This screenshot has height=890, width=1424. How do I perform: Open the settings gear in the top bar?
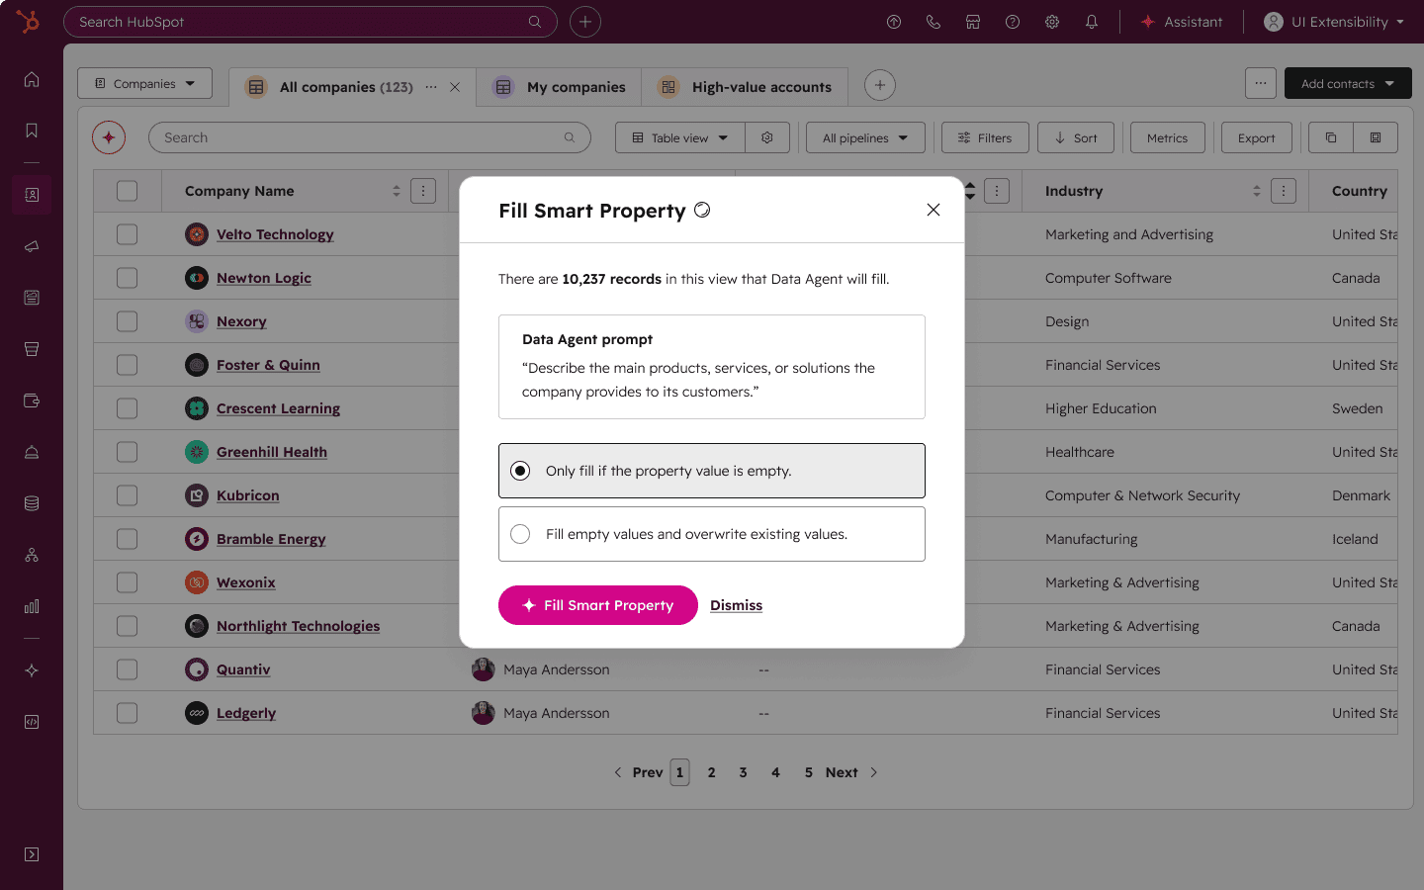coord(1052,21)
